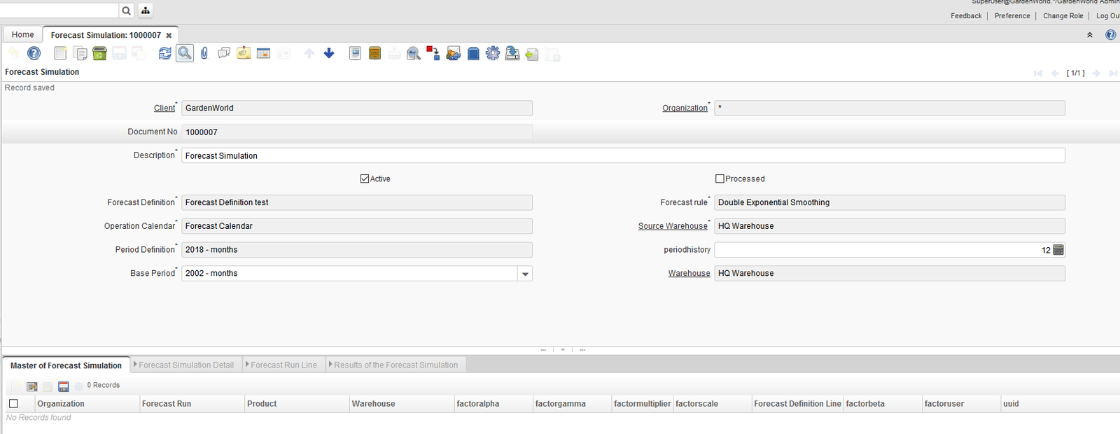The width and height of the screenshot is (1120, 434).
Task: Open the calculator on periodhistory field
Action: point(1058,250)
